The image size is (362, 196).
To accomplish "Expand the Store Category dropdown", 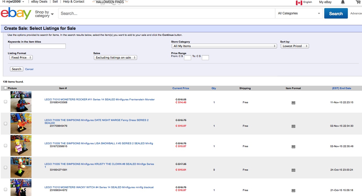I will [x=224, y=46].
